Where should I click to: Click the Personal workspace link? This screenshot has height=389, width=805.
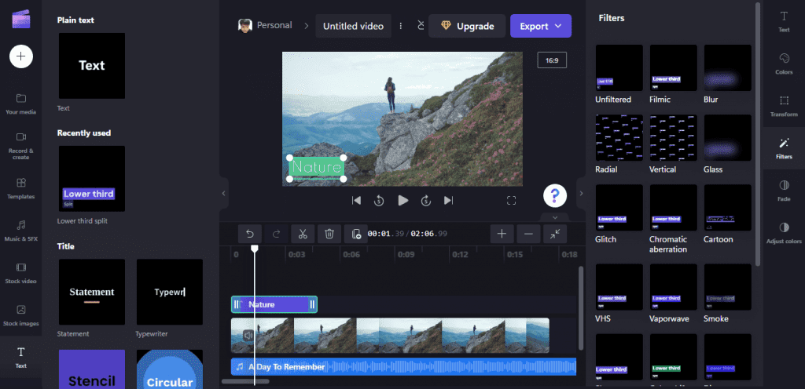pyautogui.click(x=265, y=26)
